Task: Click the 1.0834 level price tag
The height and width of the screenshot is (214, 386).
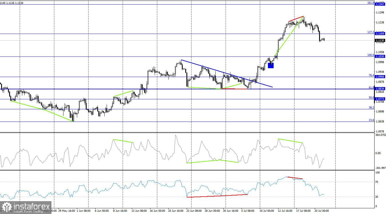Action: [380, 89]
